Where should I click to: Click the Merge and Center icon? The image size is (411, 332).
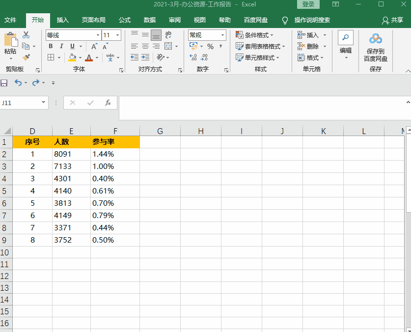(168, 46)
